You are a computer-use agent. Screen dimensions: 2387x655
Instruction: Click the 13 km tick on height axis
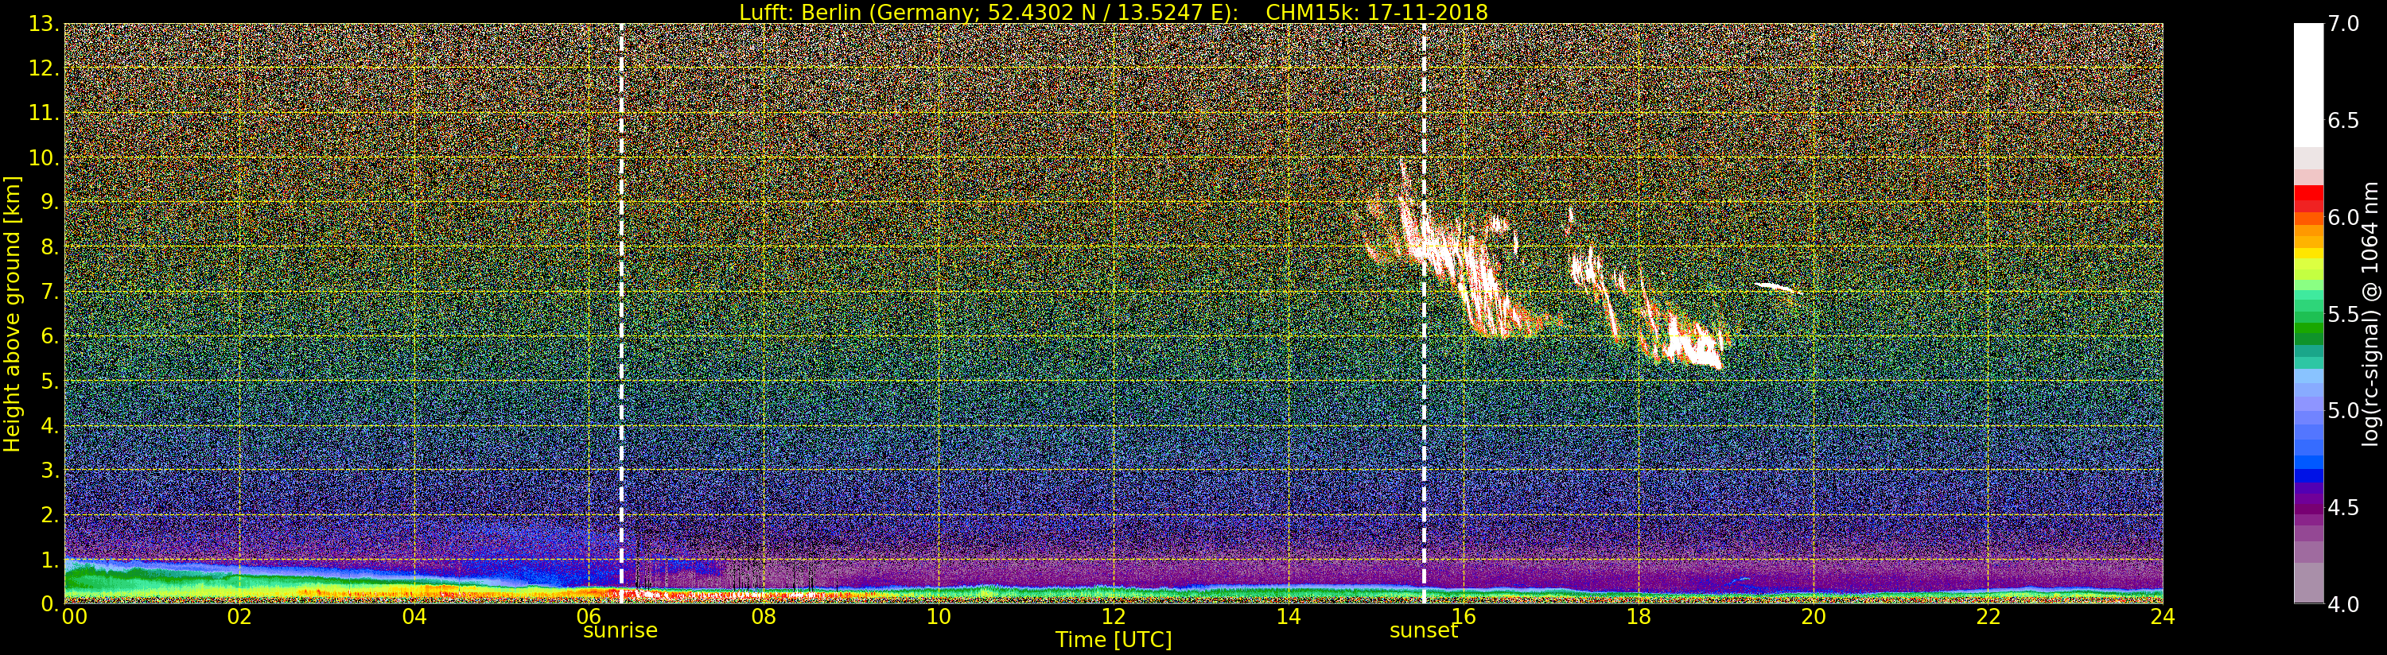[x=43, y=24]
